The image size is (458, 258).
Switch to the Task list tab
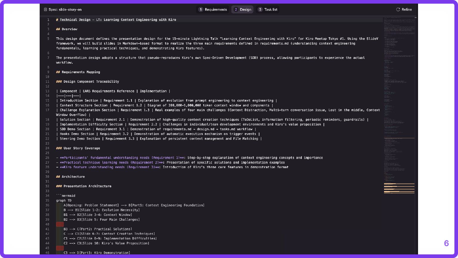267,10
